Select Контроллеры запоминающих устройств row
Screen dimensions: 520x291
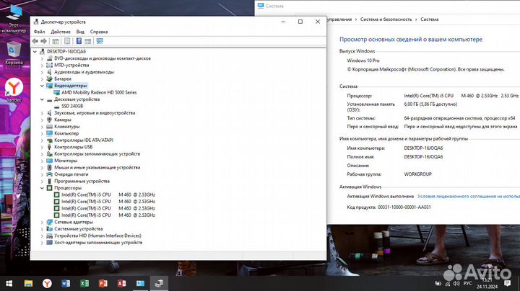pos(97,153)
